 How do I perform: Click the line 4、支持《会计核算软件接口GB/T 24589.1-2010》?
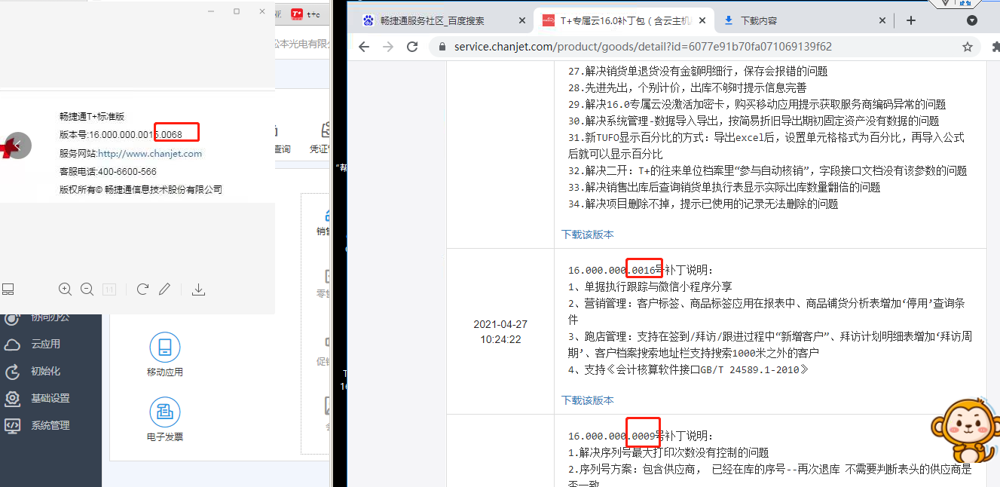click(x=689, y=369)
